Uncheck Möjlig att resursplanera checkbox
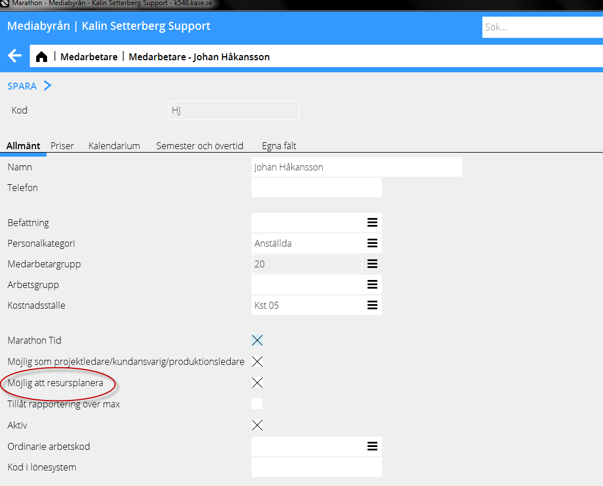603x486 pixels. pyautogui.click(x=257, y=383)
